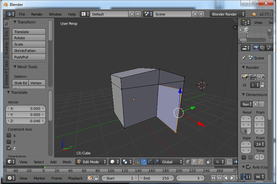Open the Properties editor type selector
This screenshot has width=277, height=184.
point(246,48)
